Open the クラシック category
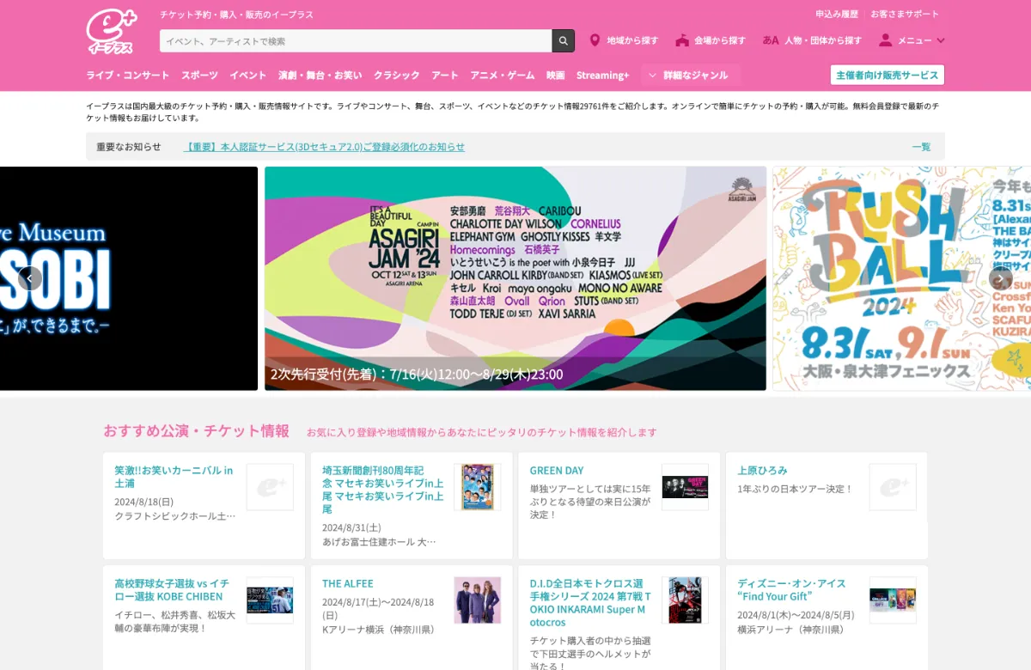This screenshot has width=1031, height=670. point(397,76)
